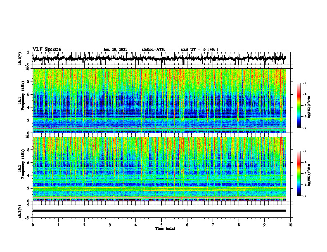
Task: Click the "ch.1(V)" axis label
Action: click(20, 58)
